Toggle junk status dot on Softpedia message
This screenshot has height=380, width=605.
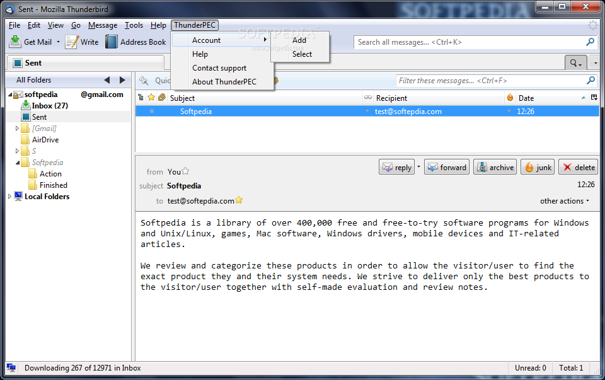[x=509, y=111]
